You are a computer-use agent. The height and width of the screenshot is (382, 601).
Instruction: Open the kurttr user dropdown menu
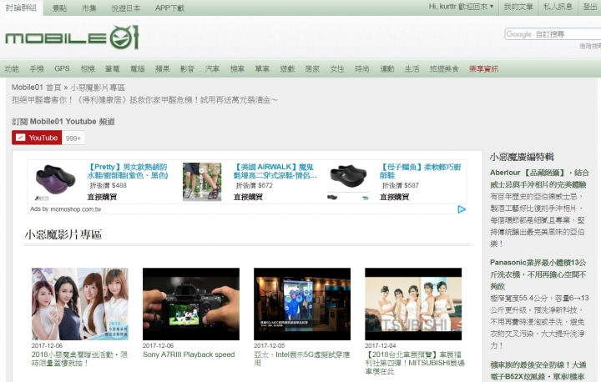(x=461, y=7)
